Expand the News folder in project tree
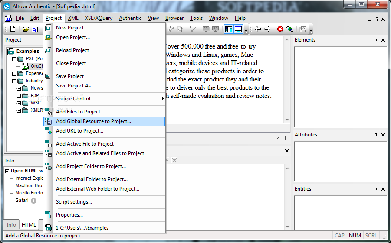 pyautogui.click(x=19, y=88)
